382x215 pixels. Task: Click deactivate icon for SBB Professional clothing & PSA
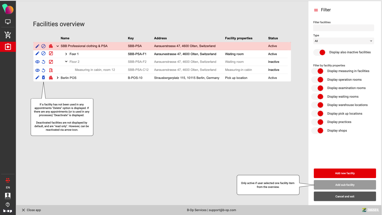44,46
